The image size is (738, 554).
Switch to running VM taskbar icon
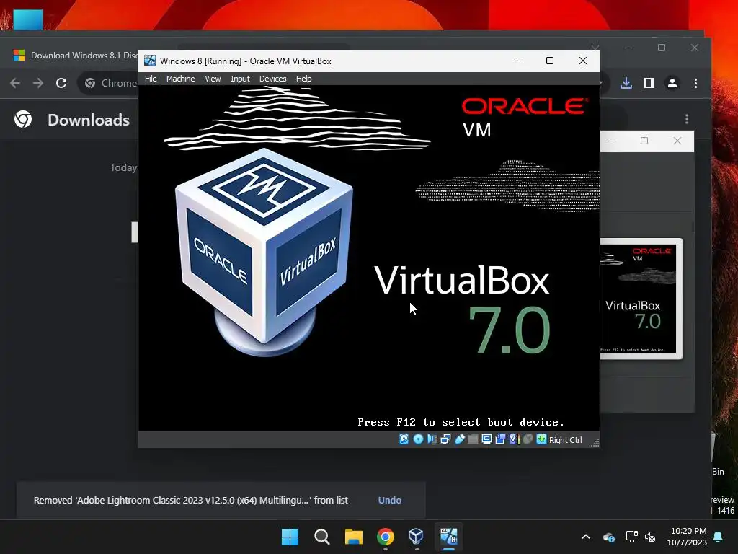(449, 537)
